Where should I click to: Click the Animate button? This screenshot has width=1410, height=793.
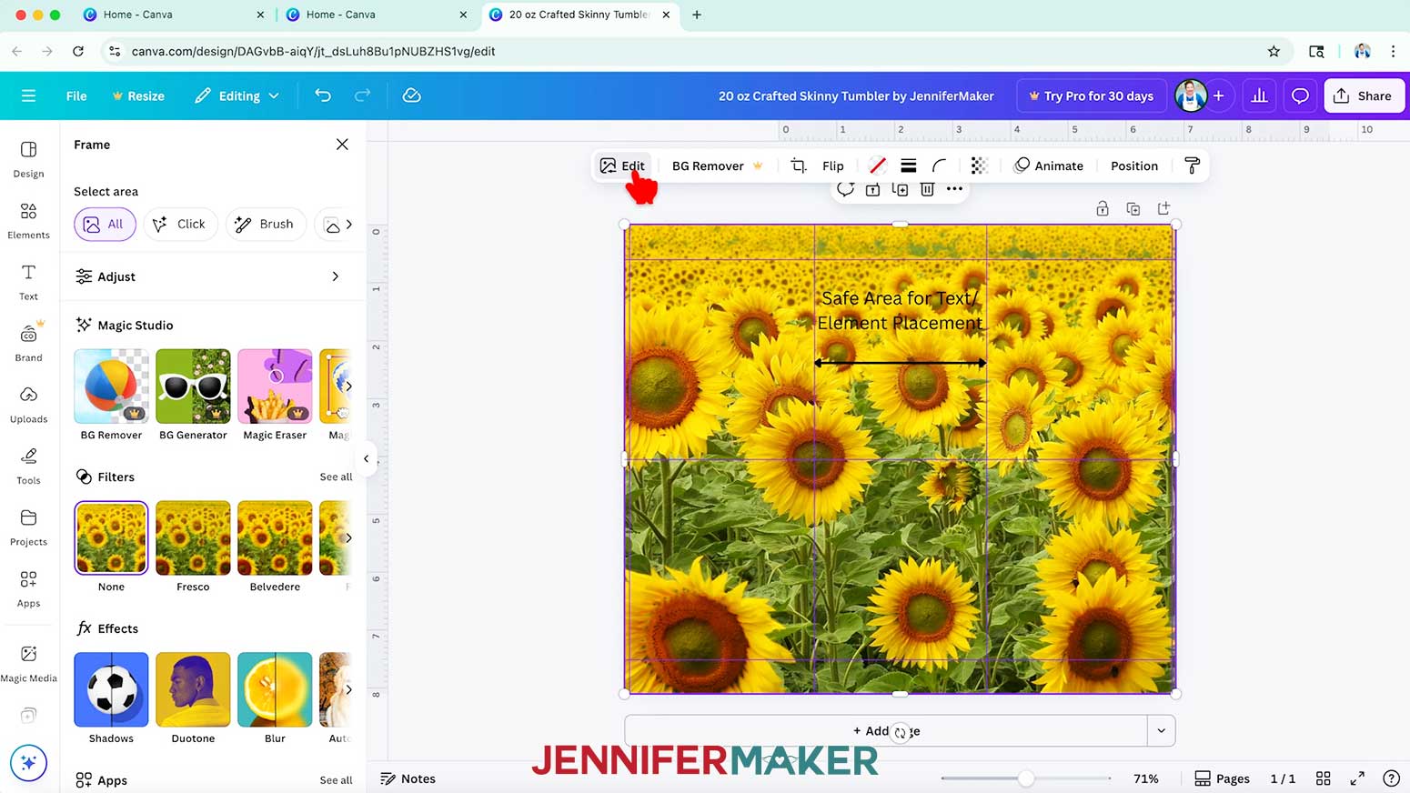point(1049,166)
